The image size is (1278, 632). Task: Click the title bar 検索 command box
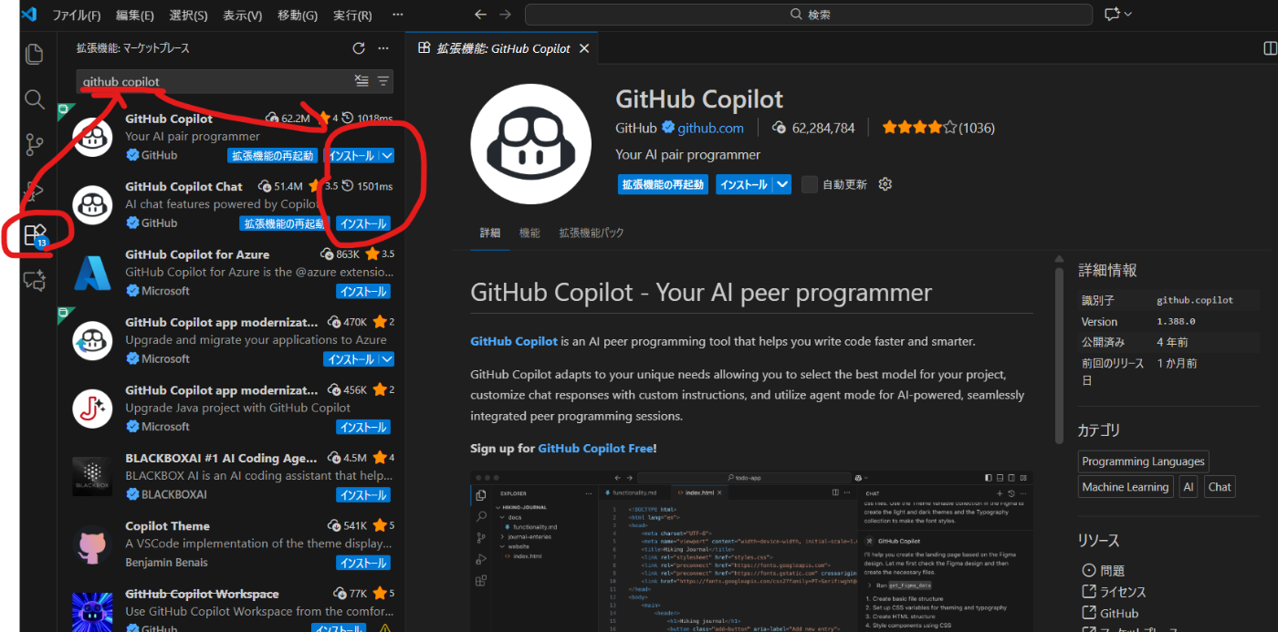[x=809, y=15]
